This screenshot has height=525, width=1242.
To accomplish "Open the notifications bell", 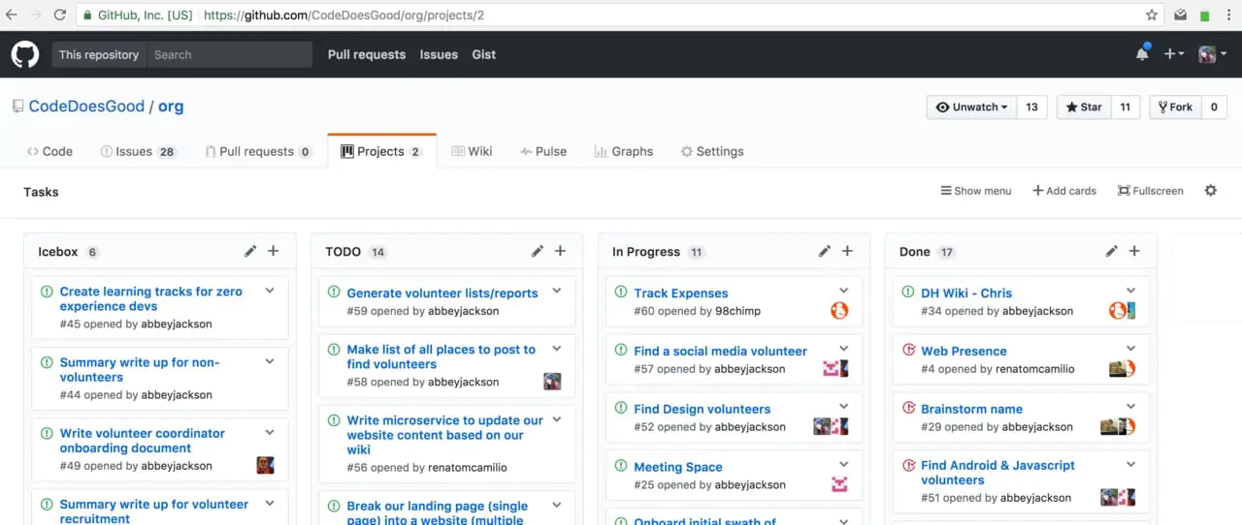I will (x=1142, y=54).
